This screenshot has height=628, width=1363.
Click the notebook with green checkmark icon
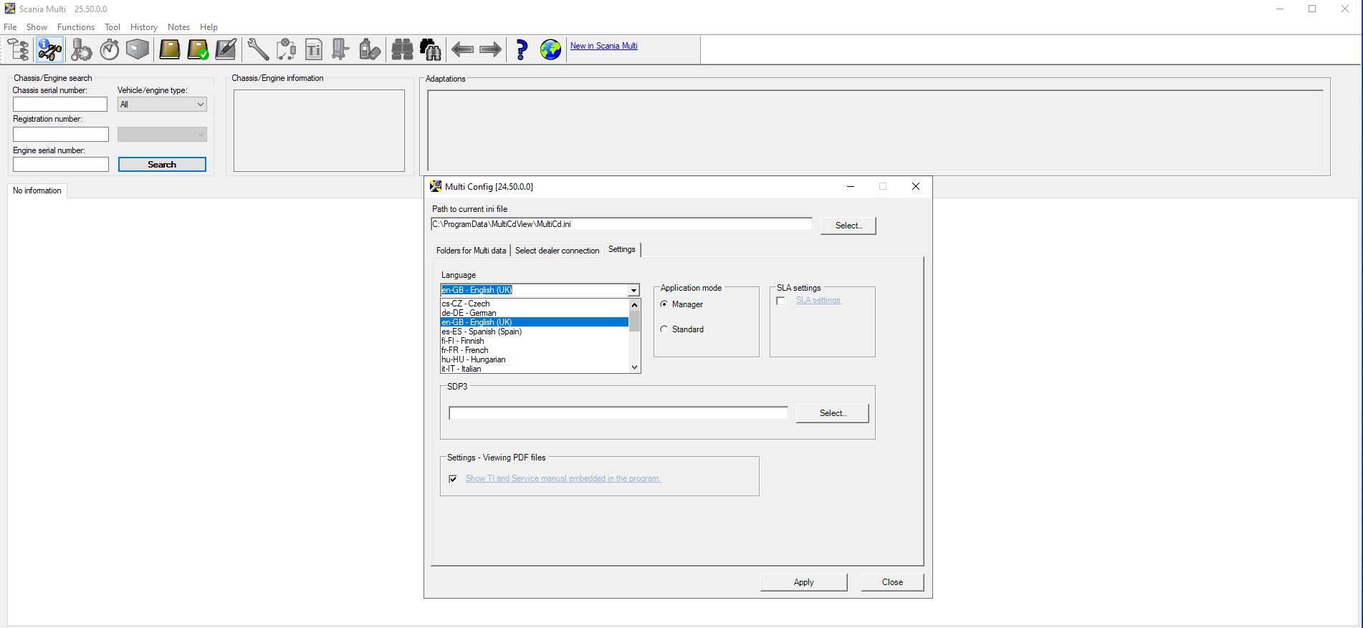coord(198,49)
